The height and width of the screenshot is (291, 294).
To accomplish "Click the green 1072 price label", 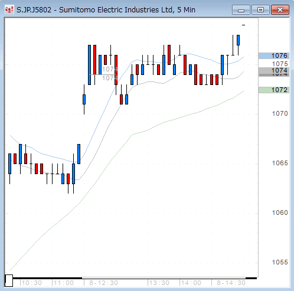I will [274, 90].
